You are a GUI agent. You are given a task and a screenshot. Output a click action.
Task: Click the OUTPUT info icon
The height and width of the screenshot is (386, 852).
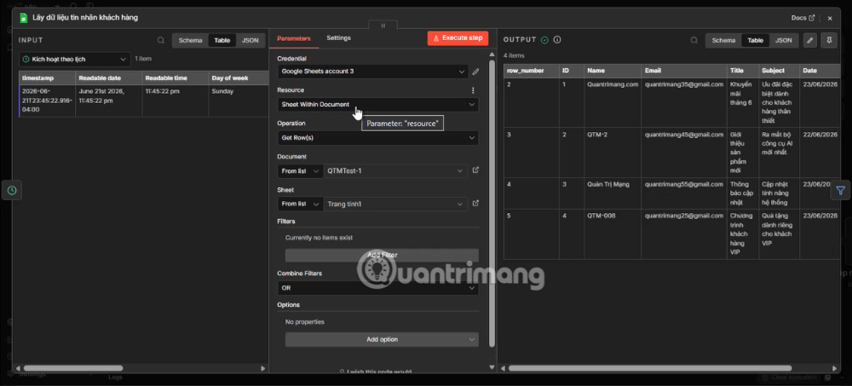pyautogui.click(x=557, y=40)
